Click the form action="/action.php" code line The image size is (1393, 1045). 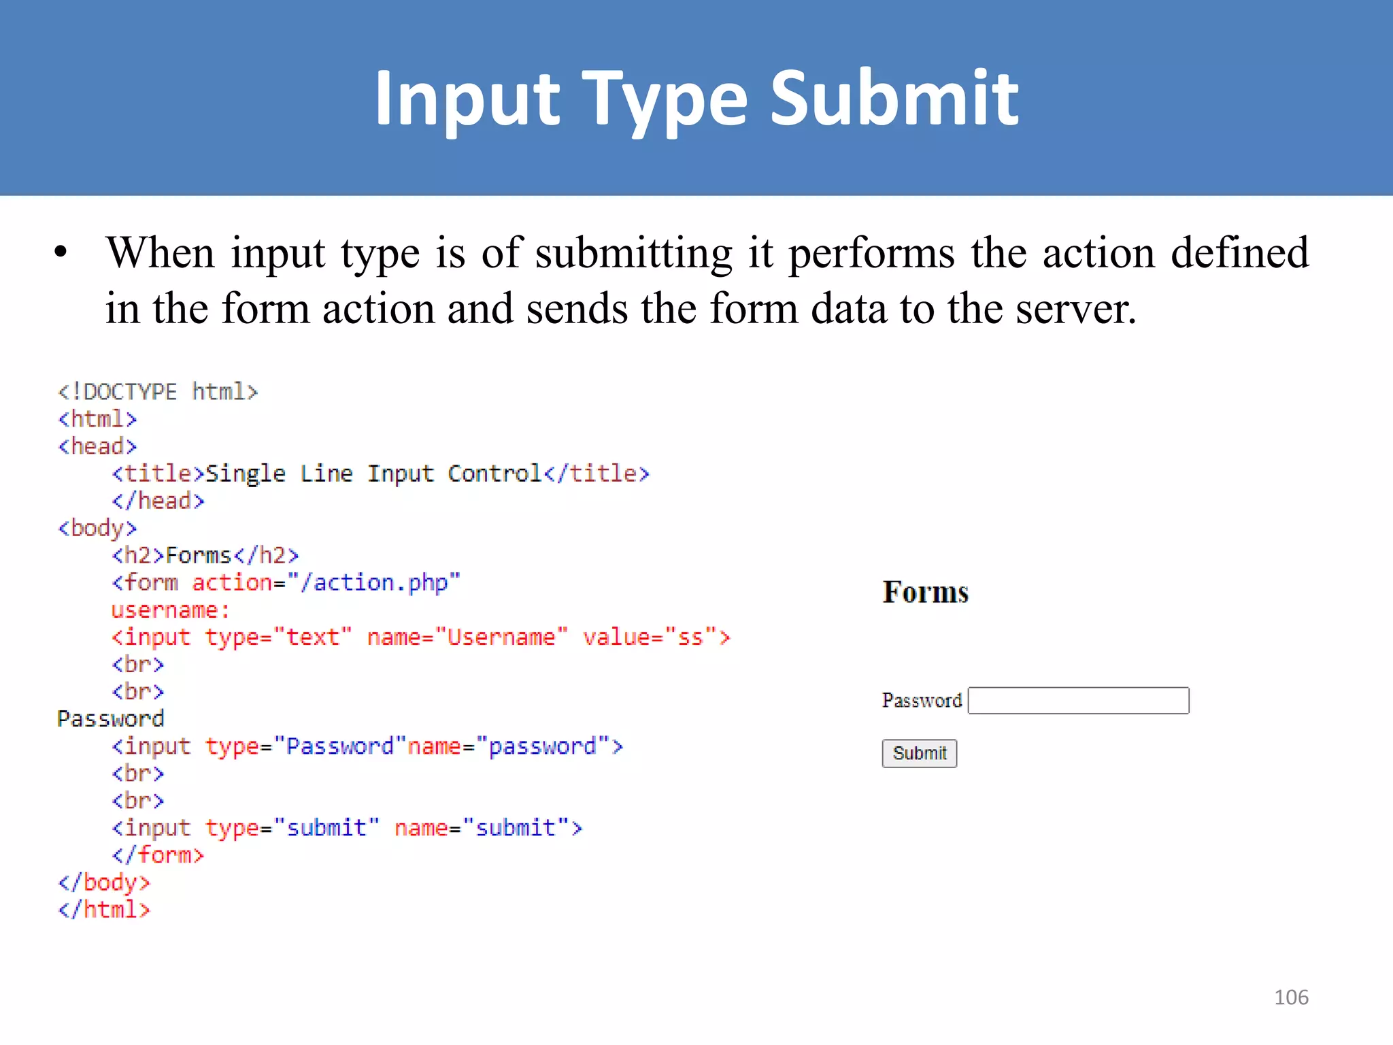click(286, 583)
